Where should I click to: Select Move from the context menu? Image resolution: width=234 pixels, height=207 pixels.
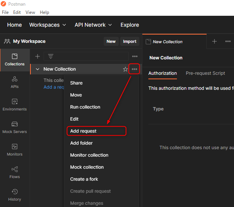76,95
